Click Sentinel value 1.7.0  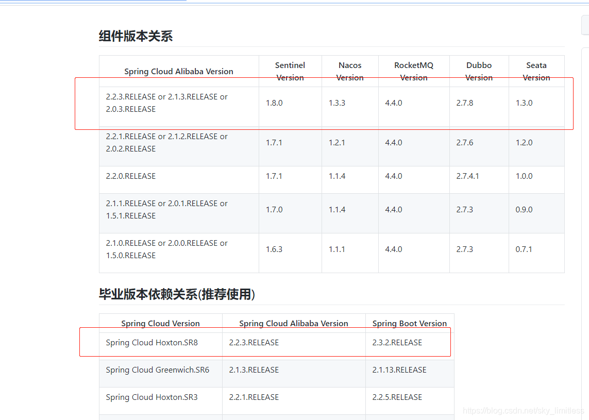(274, 210)
